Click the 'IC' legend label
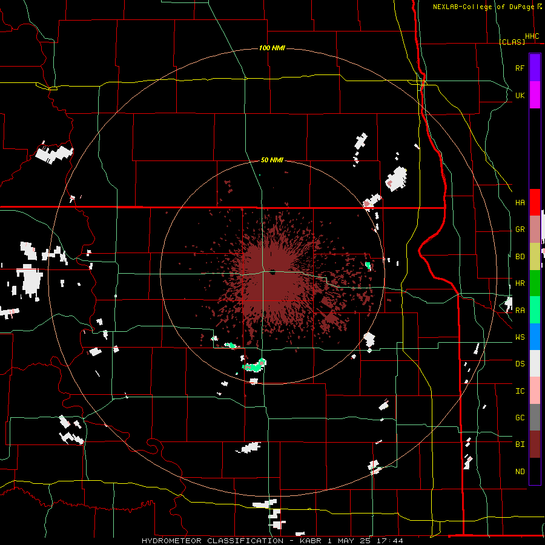This screenshot has height=545, width=545. tap(520, 391)
